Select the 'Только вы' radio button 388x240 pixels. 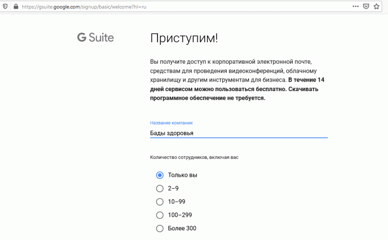coord(160,175)
